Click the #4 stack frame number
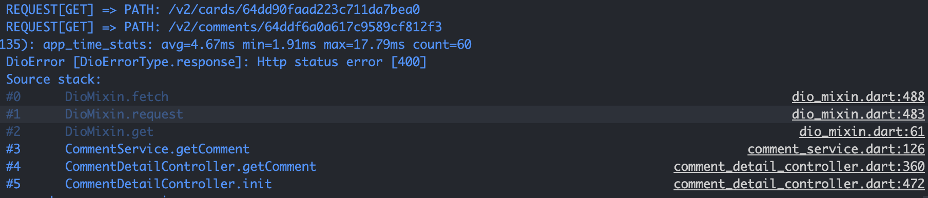This screenshot has height=198, width=928. pos(13,166)
